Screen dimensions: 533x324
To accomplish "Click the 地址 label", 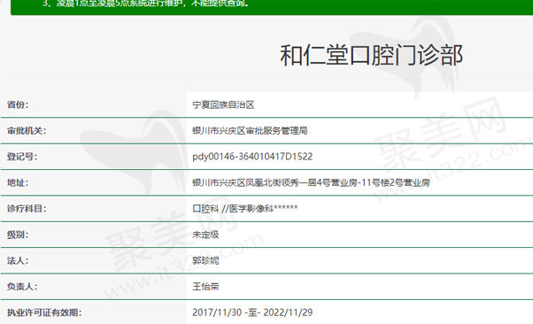I will 18,183.
